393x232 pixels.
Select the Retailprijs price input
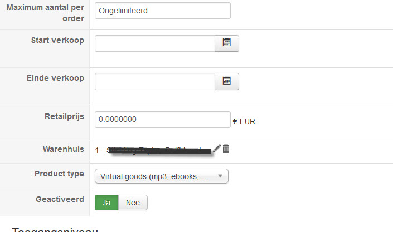162,120
